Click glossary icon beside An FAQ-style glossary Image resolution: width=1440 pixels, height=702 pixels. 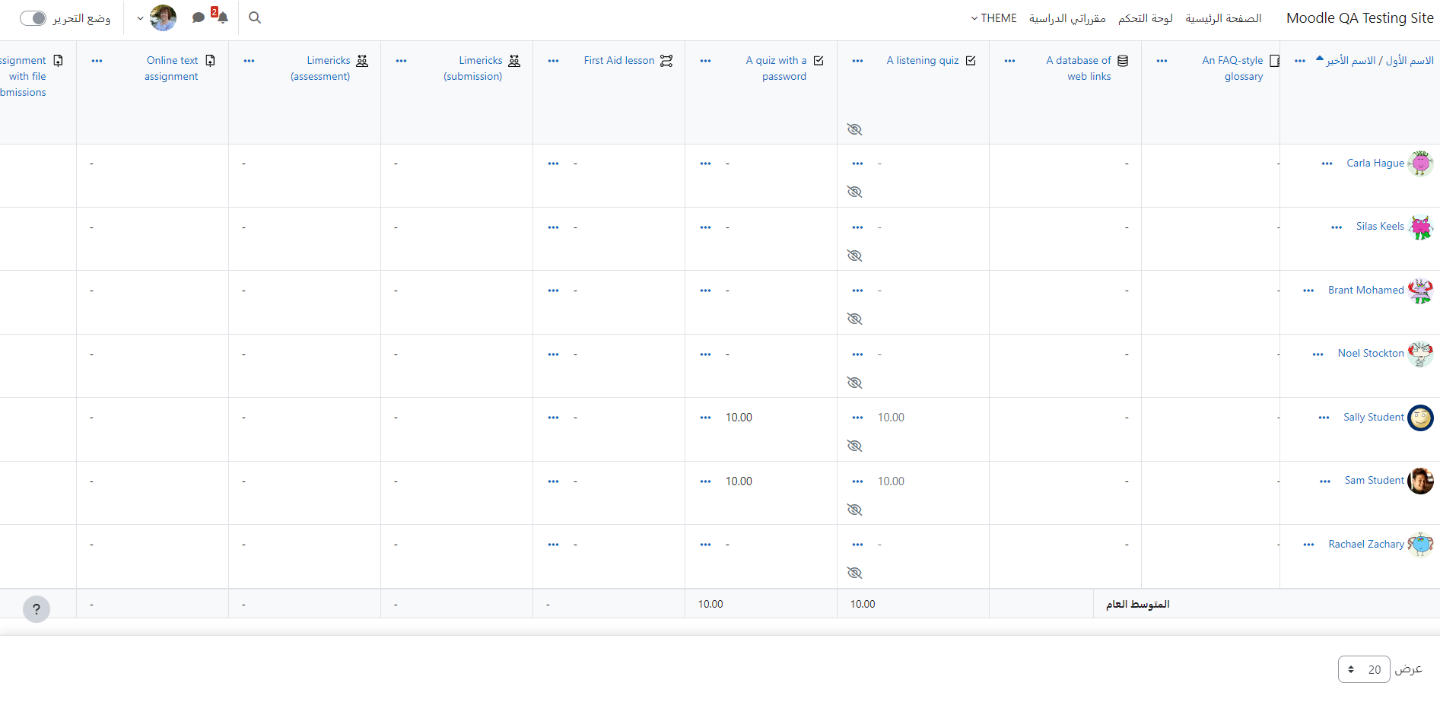(1275, 61)
